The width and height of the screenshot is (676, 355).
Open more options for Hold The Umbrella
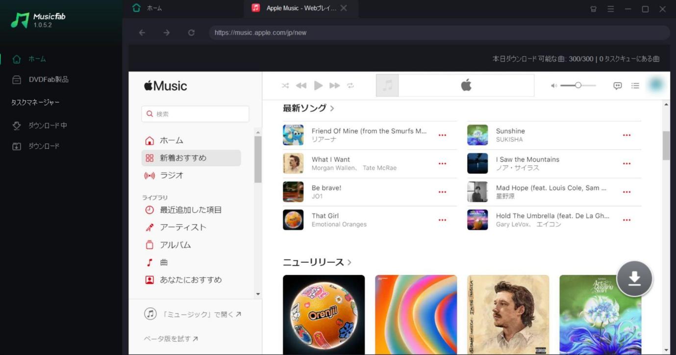(x=626, y=220)
